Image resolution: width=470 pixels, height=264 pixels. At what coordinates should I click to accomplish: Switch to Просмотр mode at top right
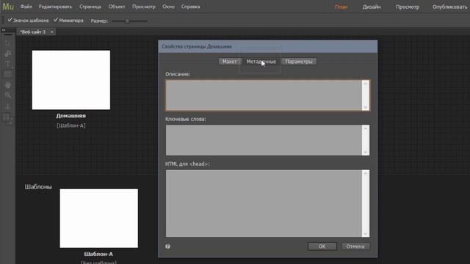(408, 7)
